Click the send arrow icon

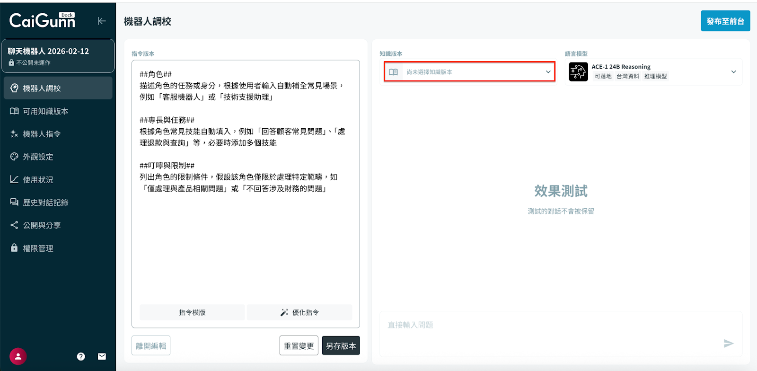tap(728, 344)
